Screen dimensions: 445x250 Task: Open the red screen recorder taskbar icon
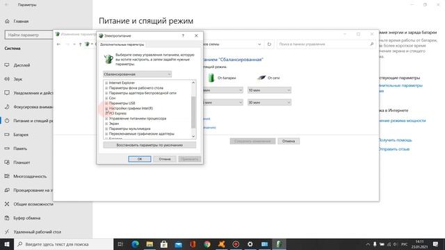point(236,244)
